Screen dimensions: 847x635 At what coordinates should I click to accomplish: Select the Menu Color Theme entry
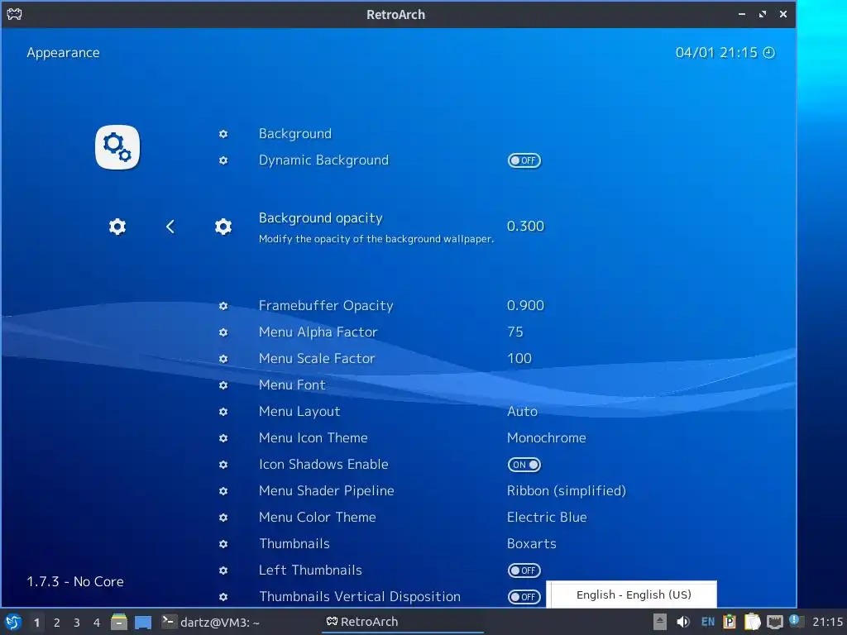pos(317,518)
